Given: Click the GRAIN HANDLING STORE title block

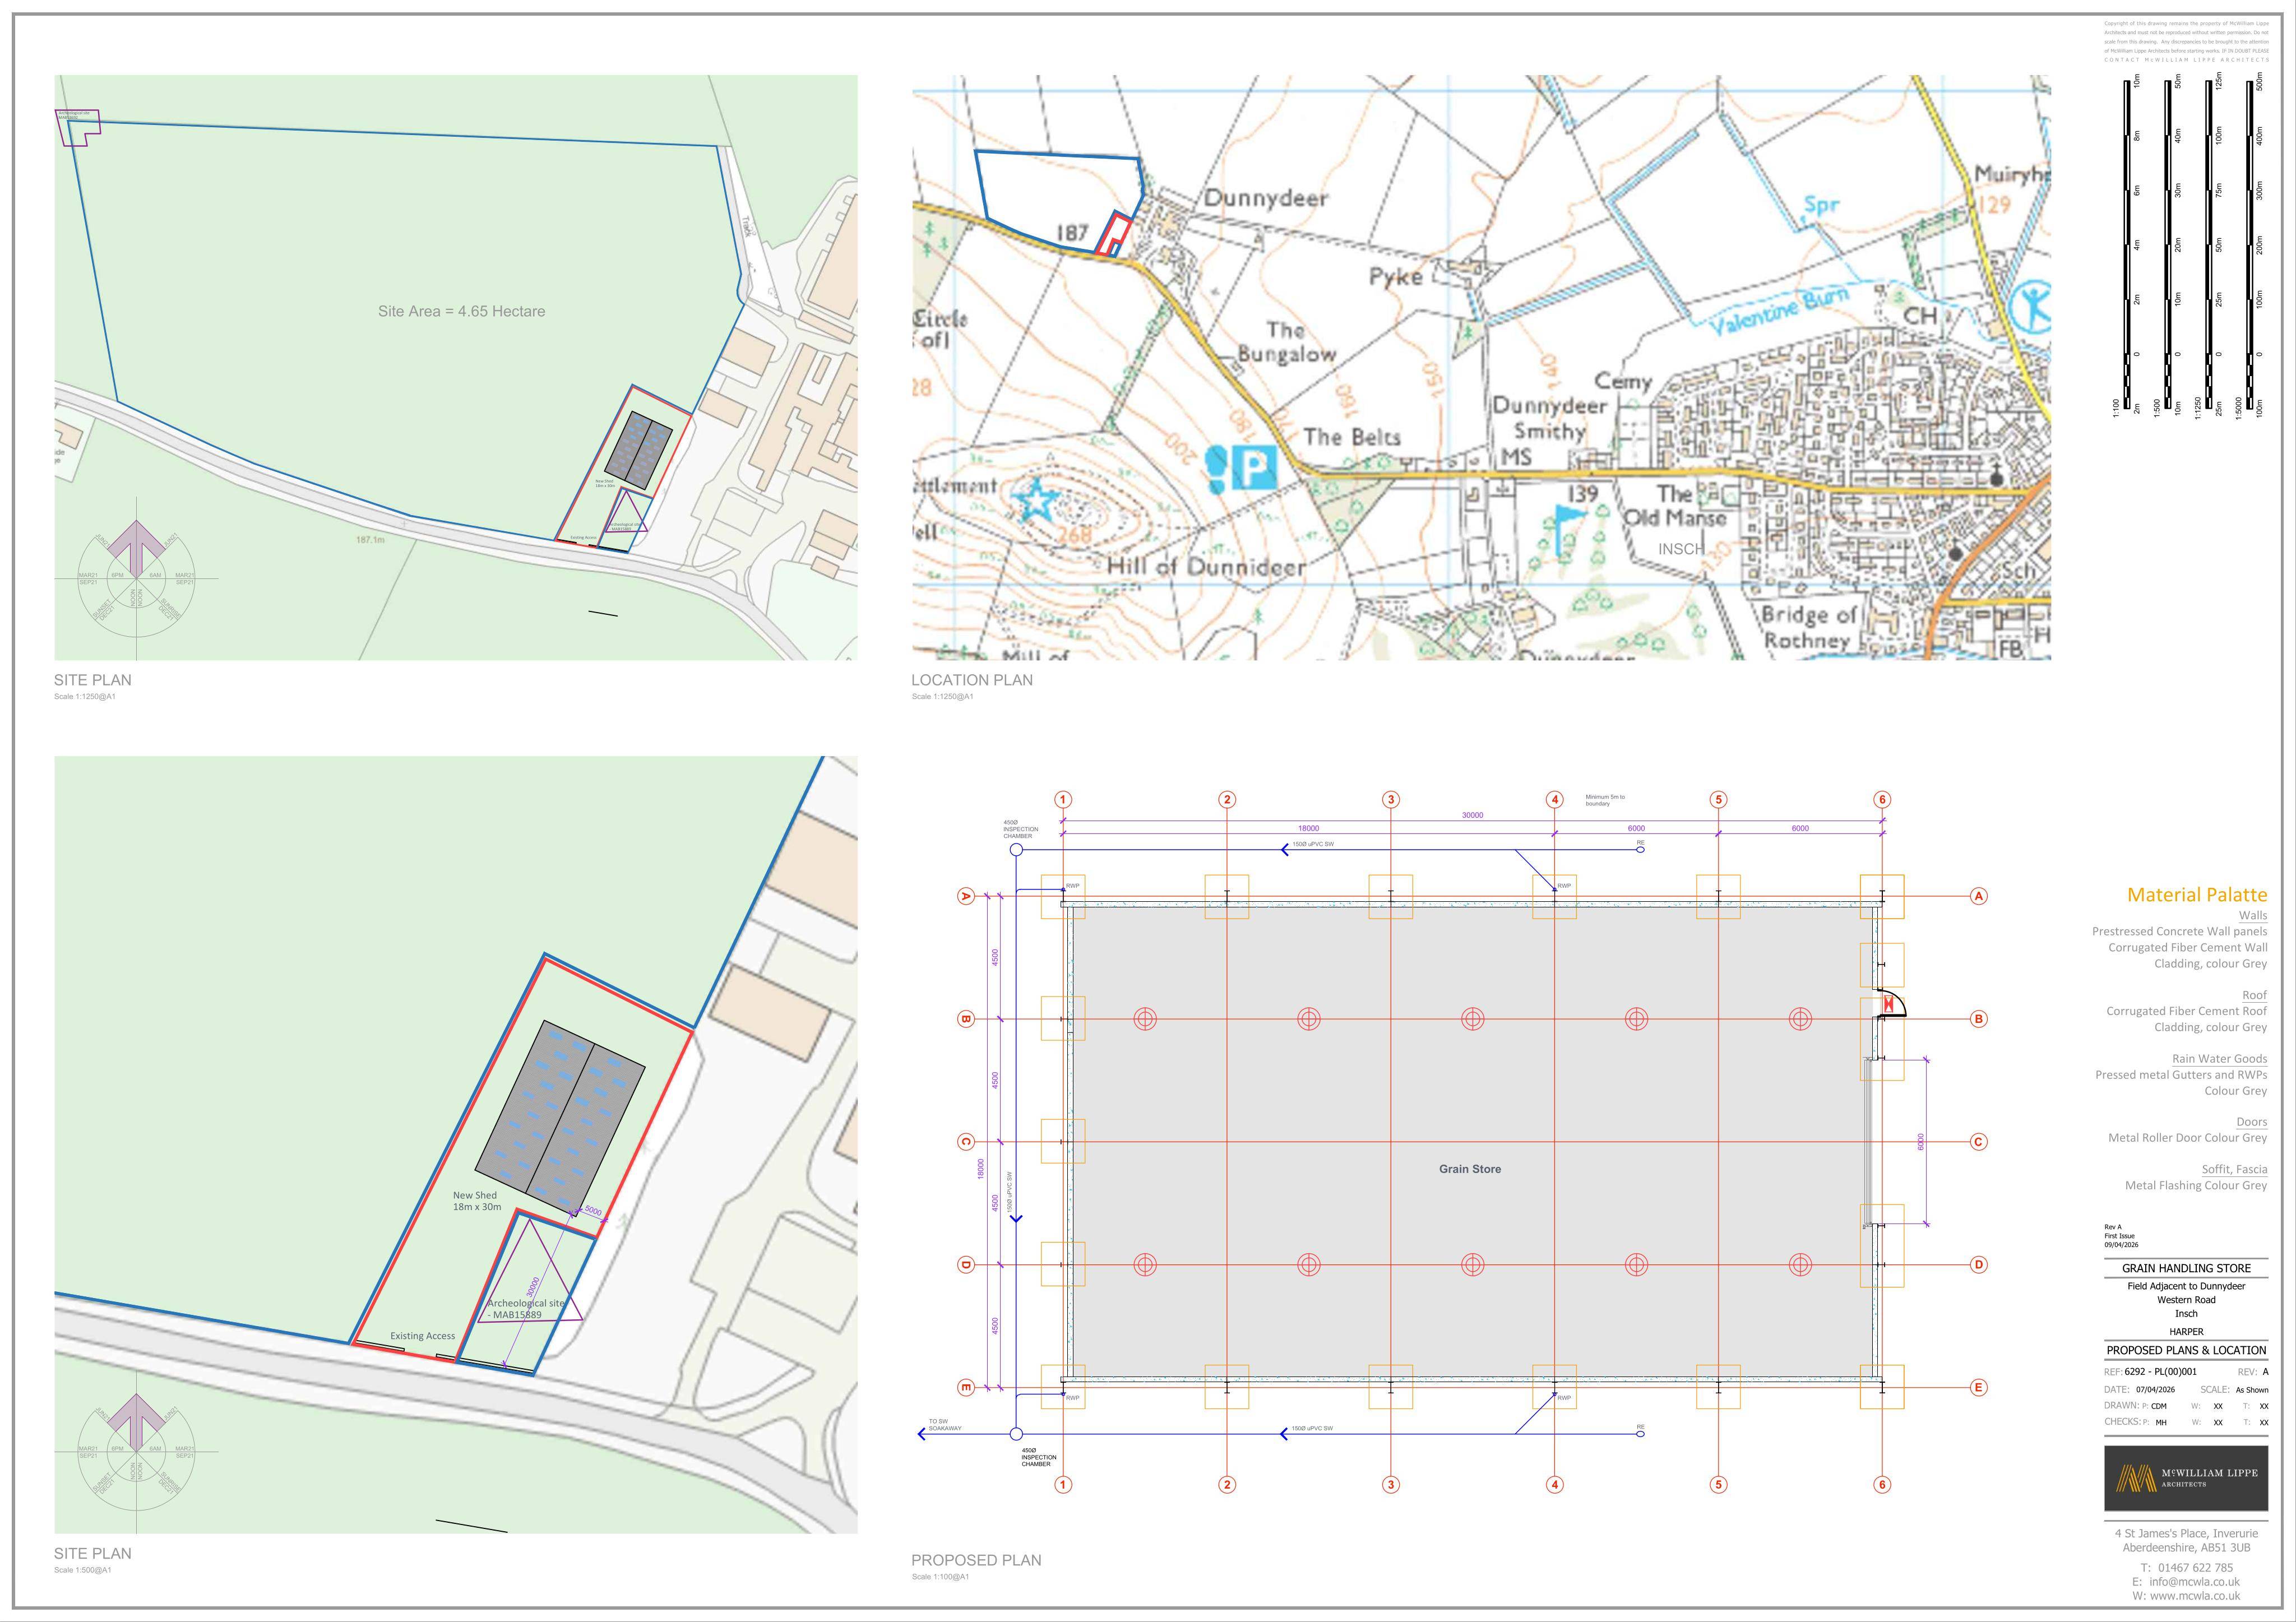Looking at the screenshot, I should (2186, 1268).
